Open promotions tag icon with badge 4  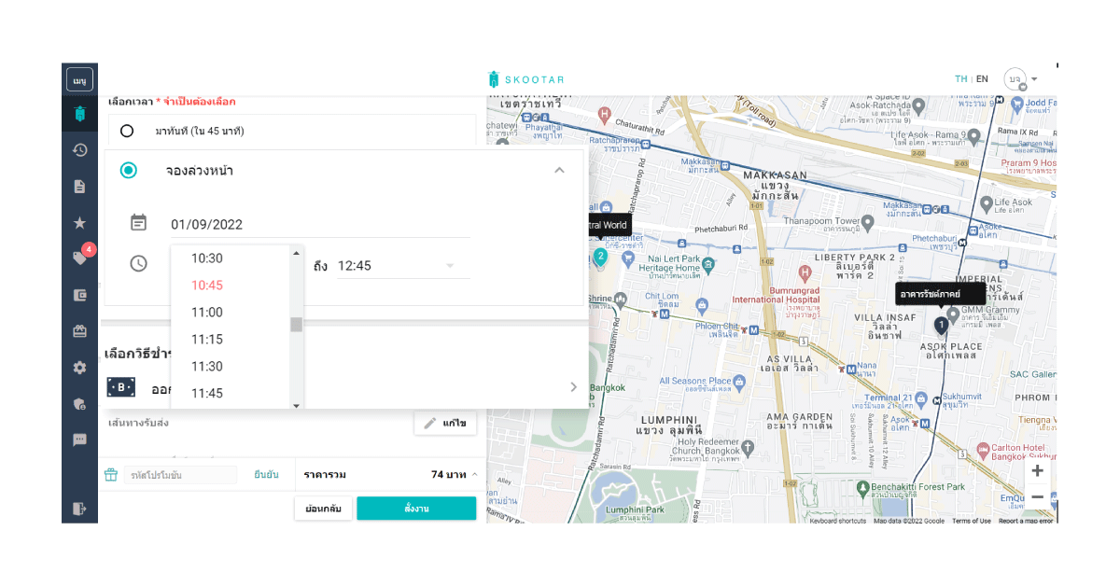click(x=80, y=258)
